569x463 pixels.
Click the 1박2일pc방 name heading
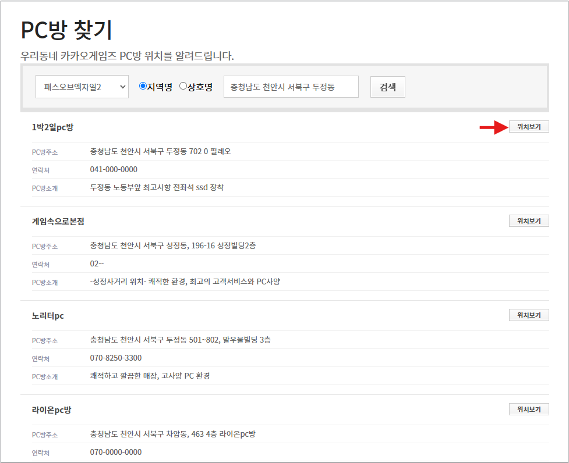52,127
